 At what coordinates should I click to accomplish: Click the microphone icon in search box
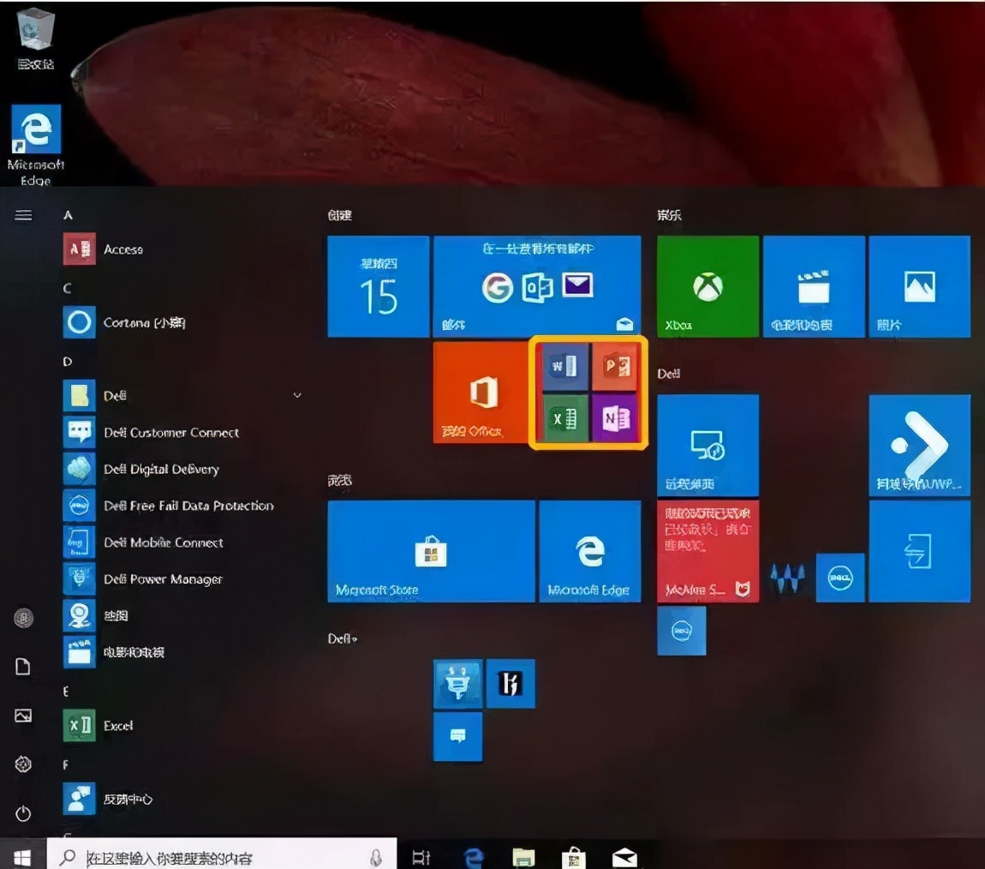coord(375,857)
